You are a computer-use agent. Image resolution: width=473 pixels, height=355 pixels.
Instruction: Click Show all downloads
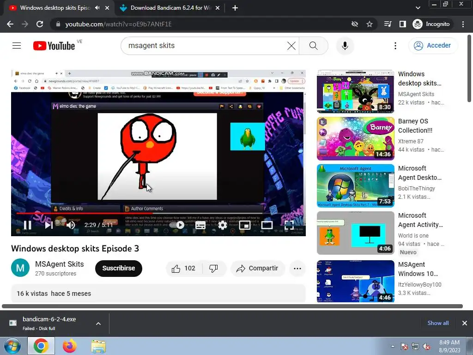point(438,323)
